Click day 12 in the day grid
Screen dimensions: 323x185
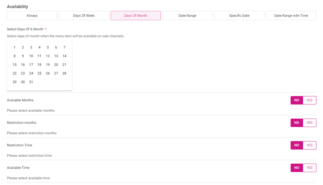coord(48,56)
